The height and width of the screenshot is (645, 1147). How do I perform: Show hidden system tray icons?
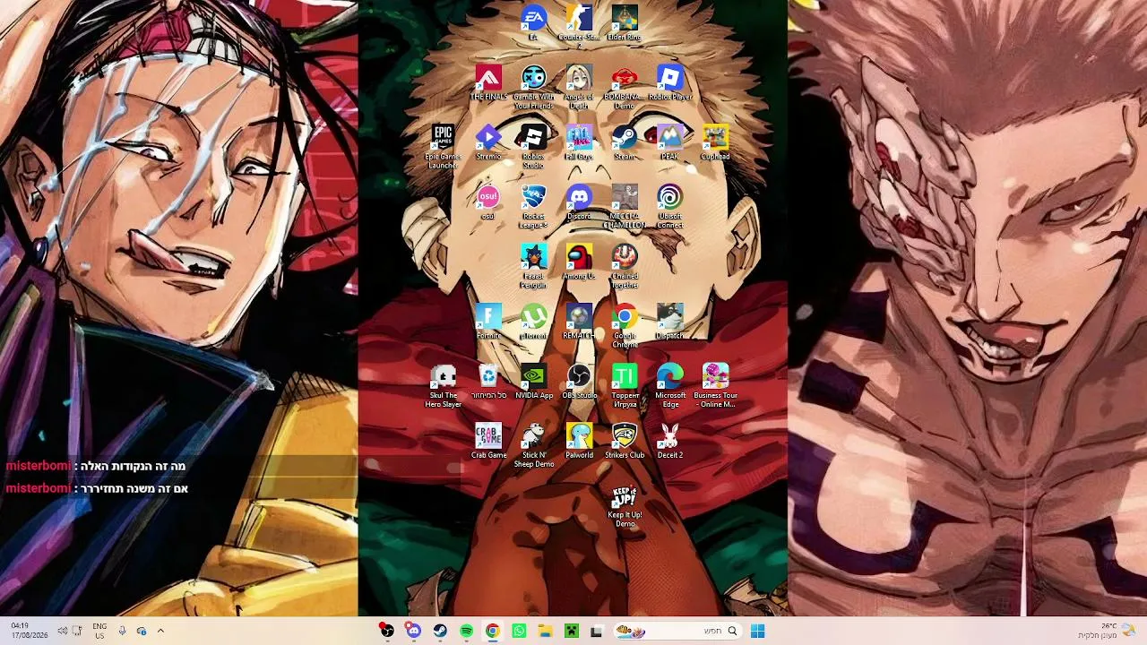[x=160, y=631]
